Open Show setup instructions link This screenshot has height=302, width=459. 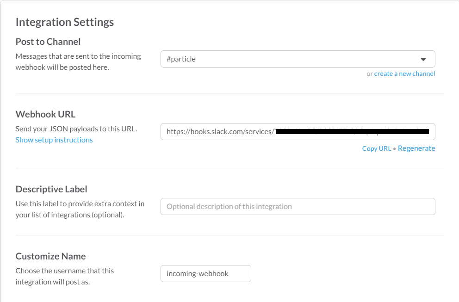(x=54, y=140)
